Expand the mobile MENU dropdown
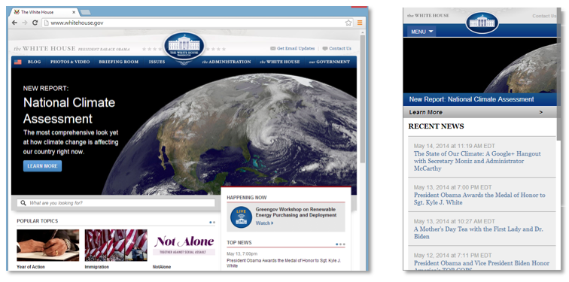Screen dimensions: 569x282 click(x=421, y=32)
